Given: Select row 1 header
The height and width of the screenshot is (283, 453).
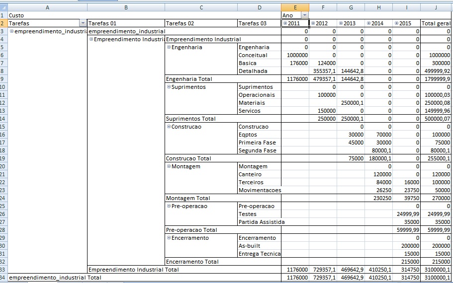Looking at the screenshot, I should [3, 15].
